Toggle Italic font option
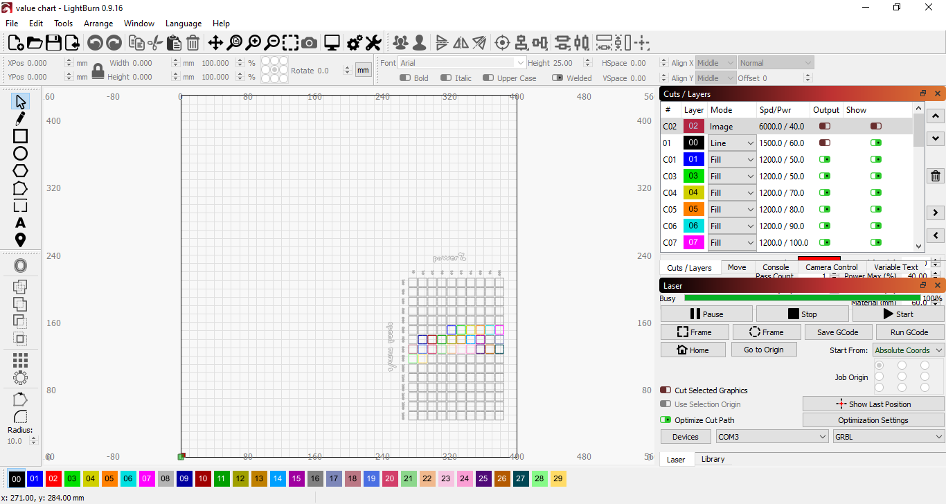 click(447, 78)
